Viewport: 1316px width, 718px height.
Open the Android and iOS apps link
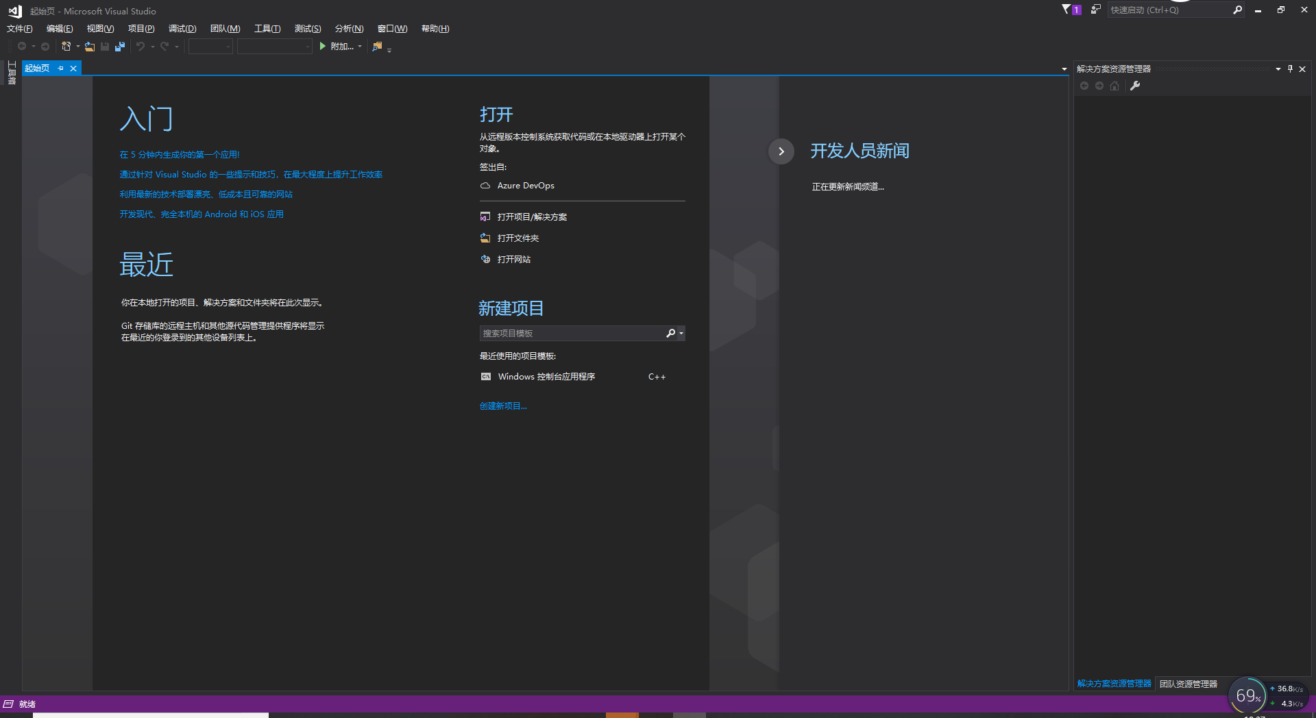(202, 214)
